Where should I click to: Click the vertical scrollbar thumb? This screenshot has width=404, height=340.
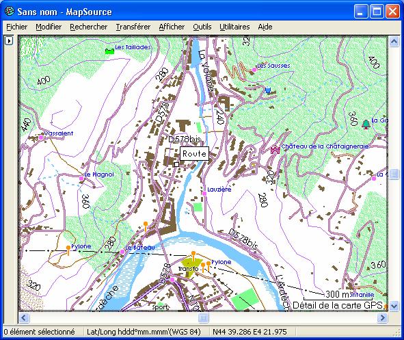click(x=394, y=174)
